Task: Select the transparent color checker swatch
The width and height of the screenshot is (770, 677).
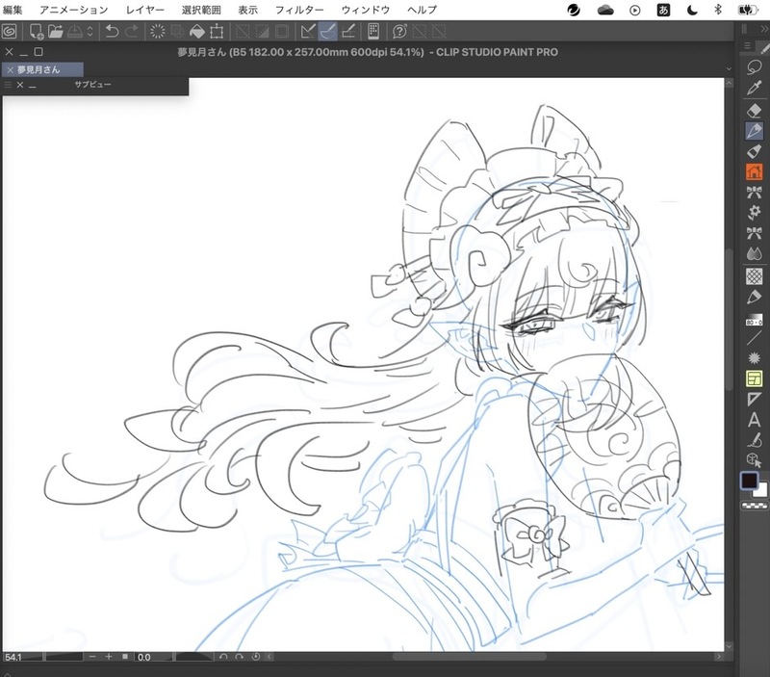Action: point(755,505)
